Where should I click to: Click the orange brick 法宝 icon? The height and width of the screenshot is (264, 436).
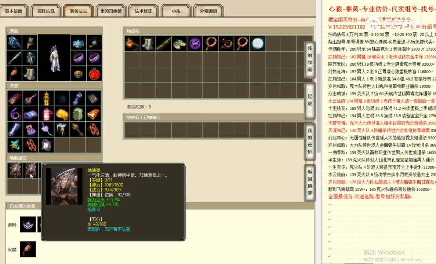(93, 114)
